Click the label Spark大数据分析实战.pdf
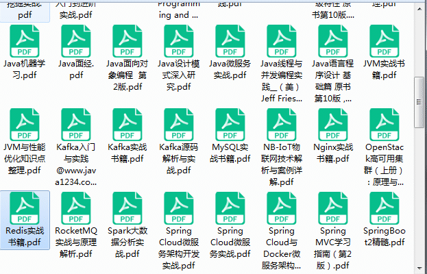The height and width of the screenshot is (274, 427). [x=127, y=242]
